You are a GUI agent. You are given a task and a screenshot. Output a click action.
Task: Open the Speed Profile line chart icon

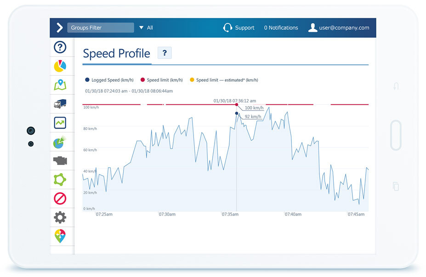[x=60, y=122]
